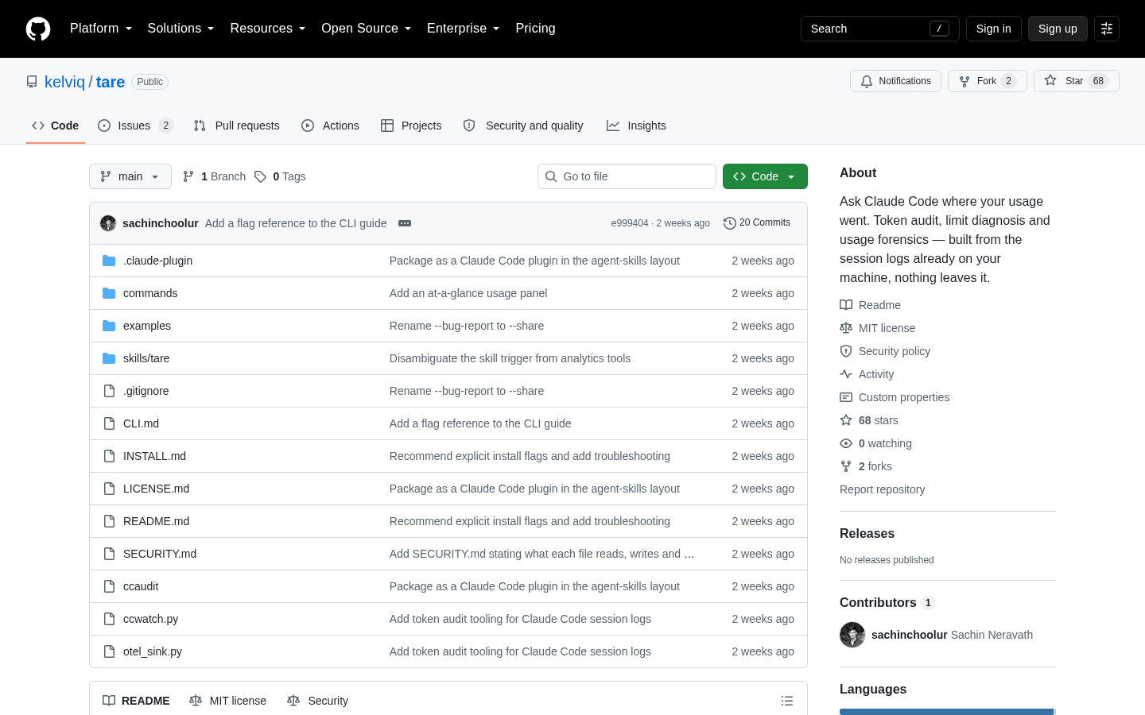Viewport: 1145px width, 715px height.
Task: View the 1 Branch link
Action: point(215,176)
